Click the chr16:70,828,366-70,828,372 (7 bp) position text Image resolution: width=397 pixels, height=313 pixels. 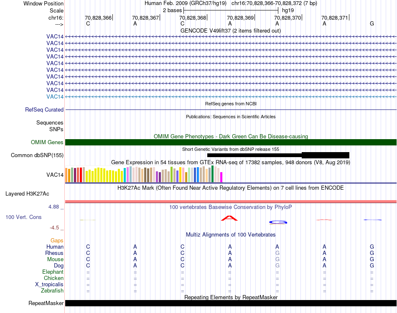pyautogui.click(x=274, y=3)
